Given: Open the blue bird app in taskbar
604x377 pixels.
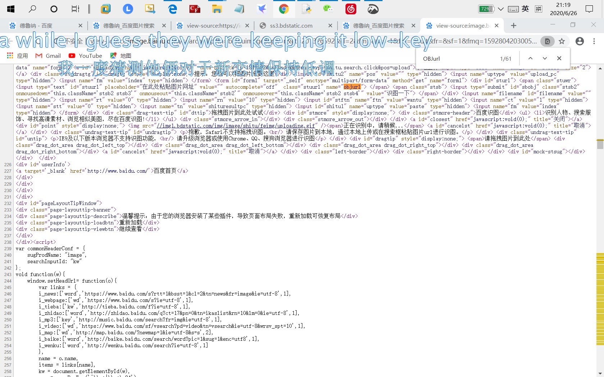Looking at the screenshot, I should pos(262,9).
